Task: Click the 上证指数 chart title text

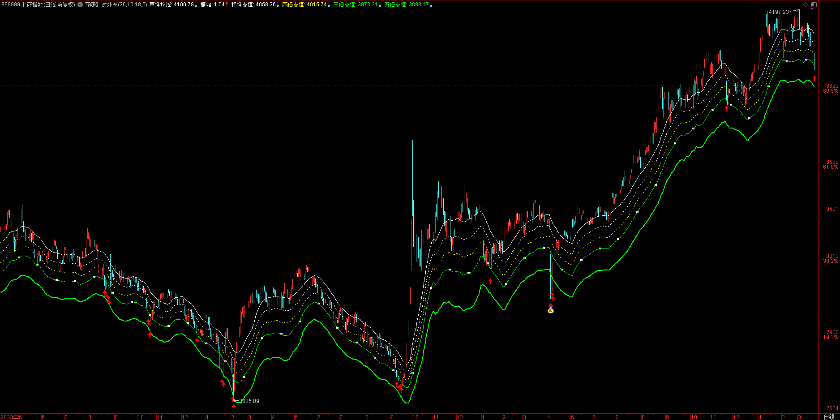Action: pyautogui.click(x=48, y=4)
